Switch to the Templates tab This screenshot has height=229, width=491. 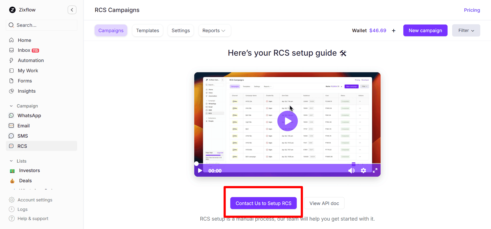(x=147, y=31)
